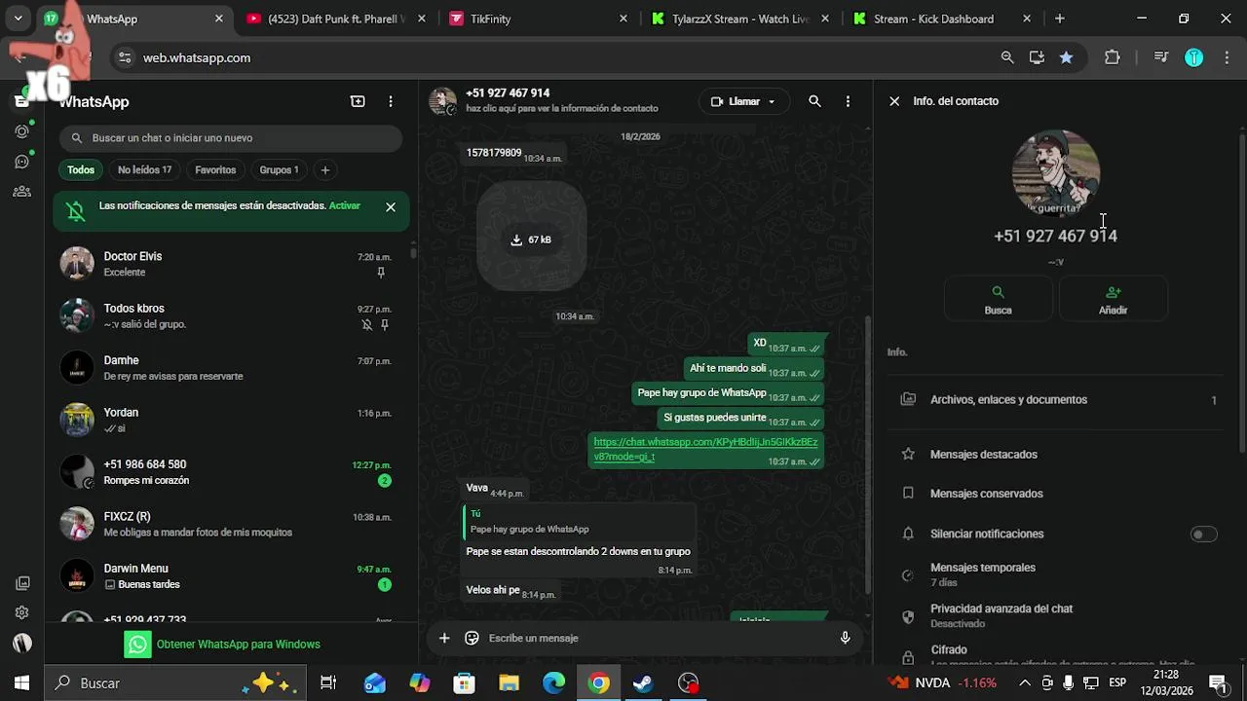
Task: Open the Channels icon in left rail
Action: (x=21, y=162)
